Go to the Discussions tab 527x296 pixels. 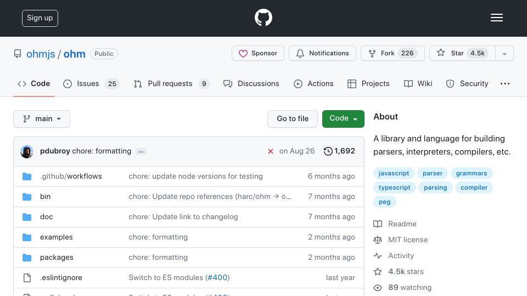pos(251,83)
